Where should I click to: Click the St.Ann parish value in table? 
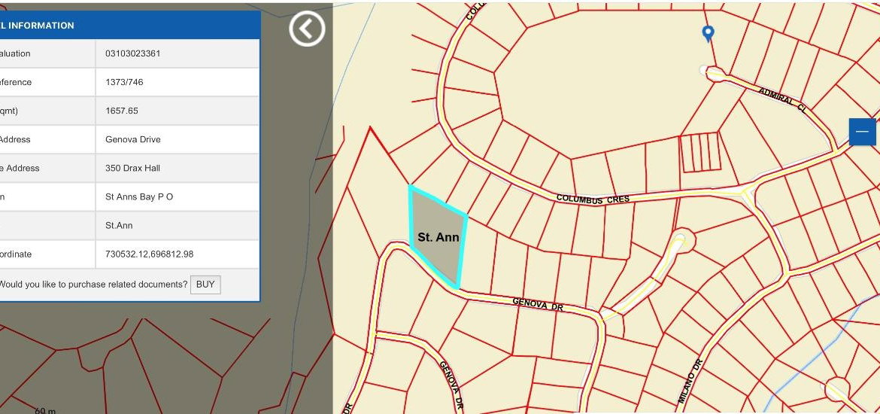click(x=119, y=225)
